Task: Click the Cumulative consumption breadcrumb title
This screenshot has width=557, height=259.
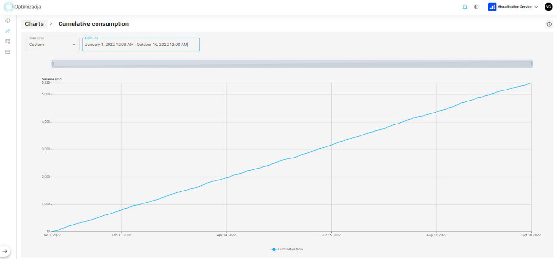Action: click(93, 24)
